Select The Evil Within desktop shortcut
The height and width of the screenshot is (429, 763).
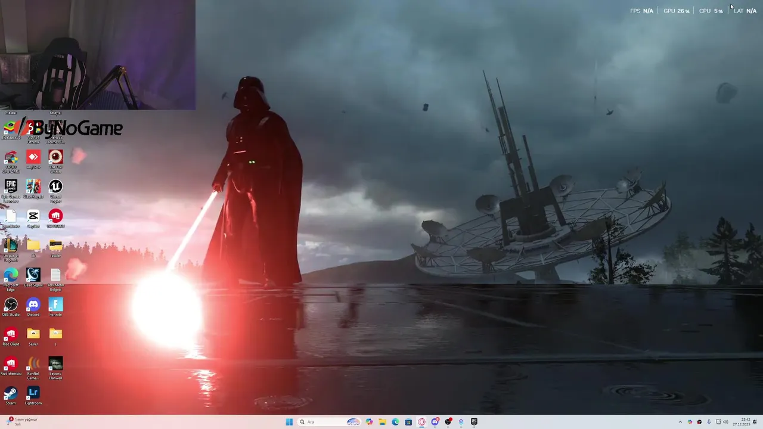[55, 161]
